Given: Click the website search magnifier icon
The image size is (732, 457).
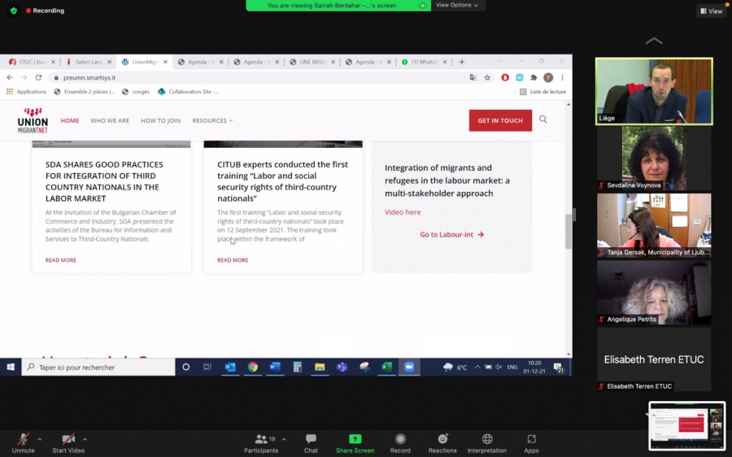Looking at the screenshot, I should pos(543,120).
